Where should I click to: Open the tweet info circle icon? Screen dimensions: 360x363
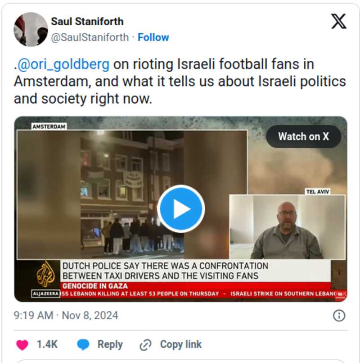(339, 316)
